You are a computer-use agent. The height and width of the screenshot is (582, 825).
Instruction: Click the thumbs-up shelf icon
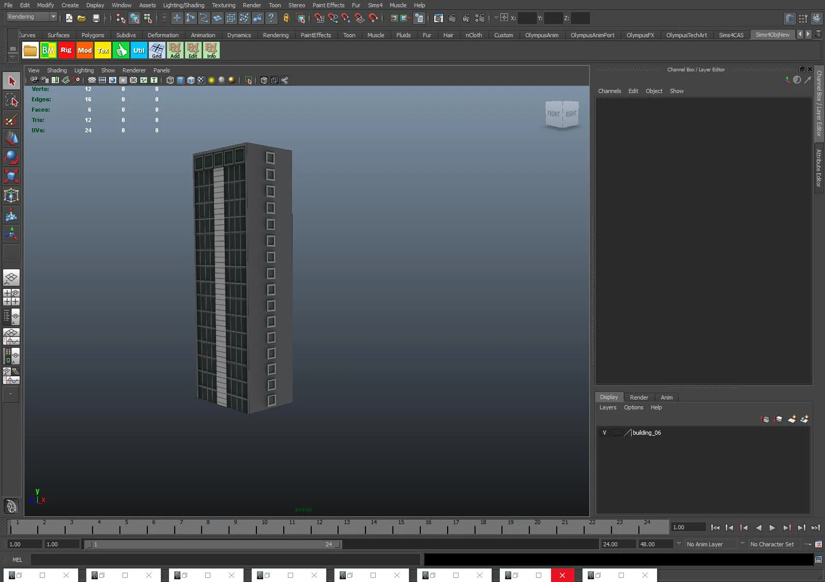121,50
